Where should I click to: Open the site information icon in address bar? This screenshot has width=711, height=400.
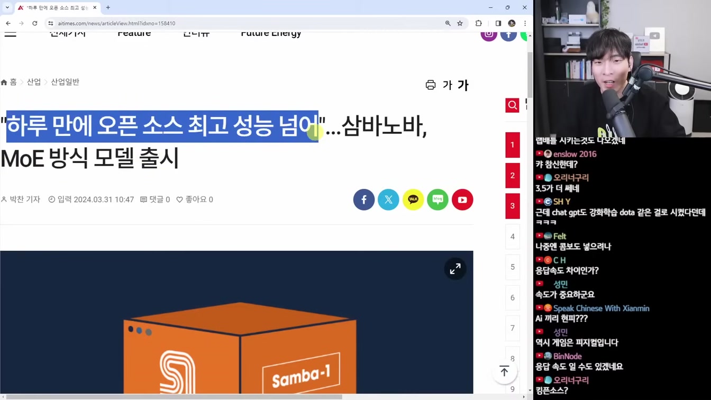[51, 23]
